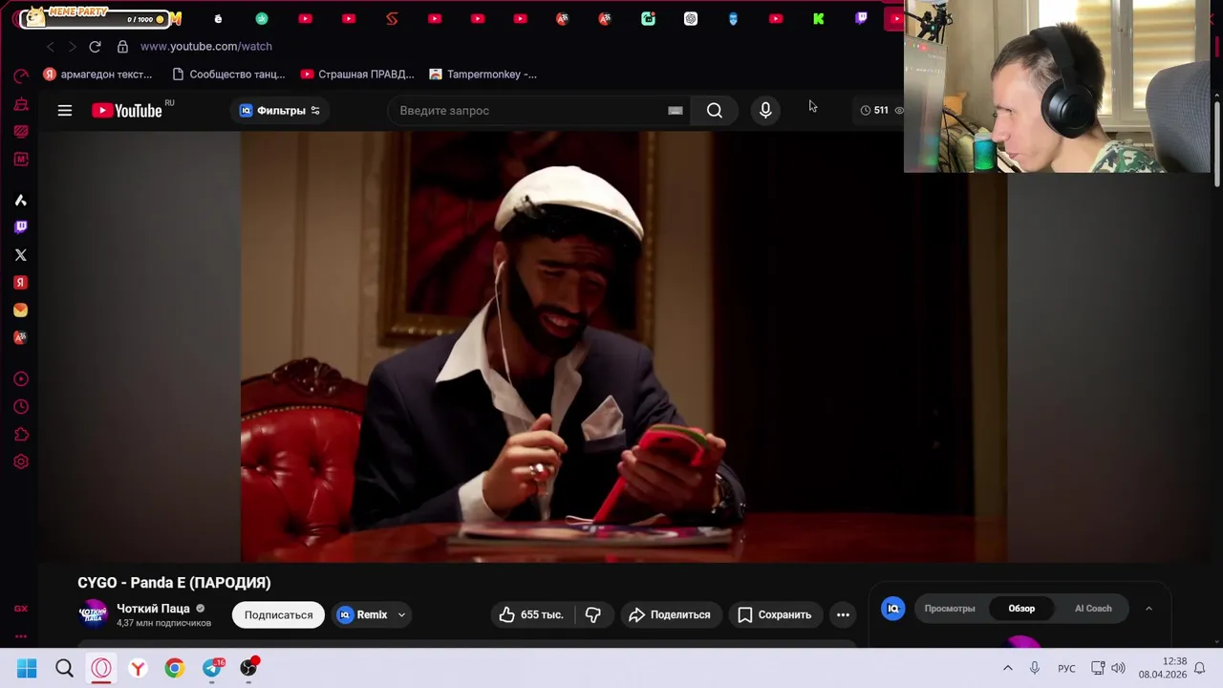Open Windows taskbar search
The image size is (1223, 688).
64,668
